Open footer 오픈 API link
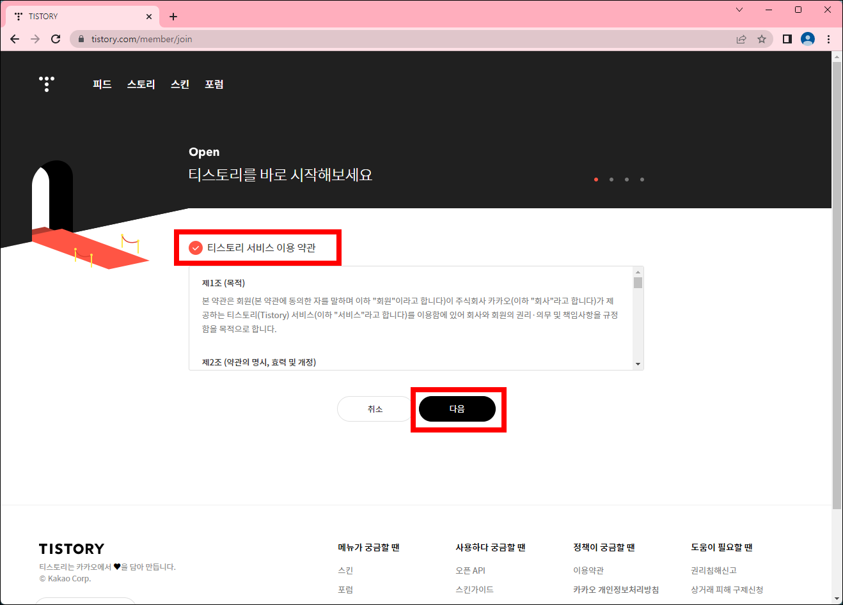Viewport: 843px width, 605px height. 470,571
